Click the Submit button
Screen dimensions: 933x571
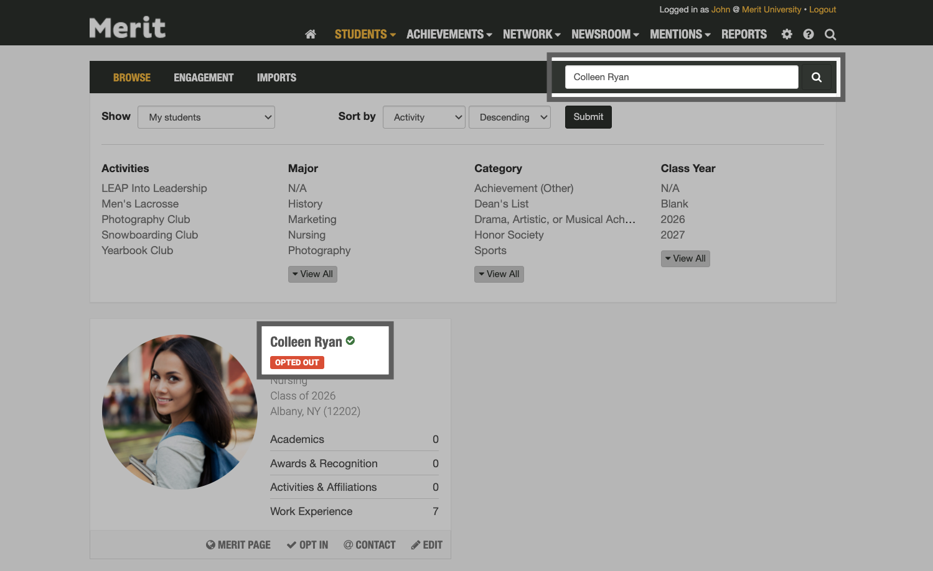pyautogui.click(x=588, y=117)
